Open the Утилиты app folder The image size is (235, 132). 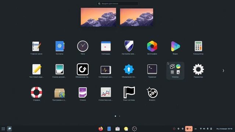pyautogui.click(x=175, y=71)
